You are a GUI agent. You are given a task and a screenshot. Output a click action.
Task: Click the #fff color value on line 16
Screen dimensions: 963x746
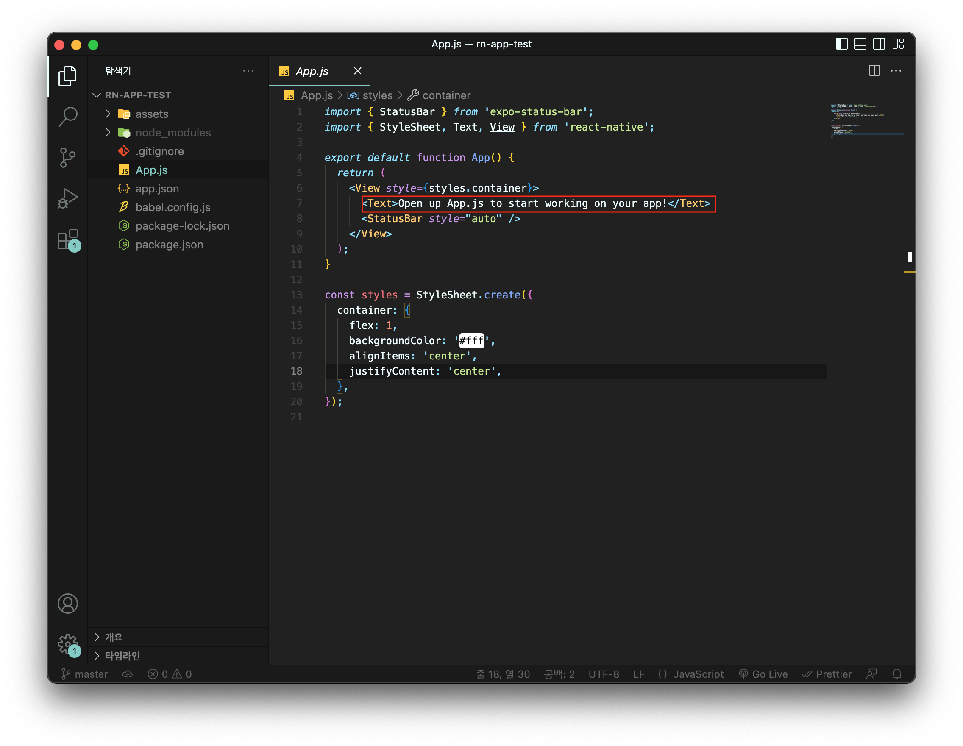pyautogui.click(x=471, y=341)
